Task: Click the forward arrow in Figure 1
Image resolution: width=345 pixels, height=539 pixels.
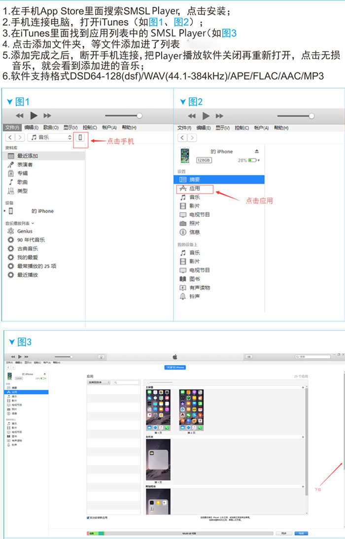Action: click(20, 137)
